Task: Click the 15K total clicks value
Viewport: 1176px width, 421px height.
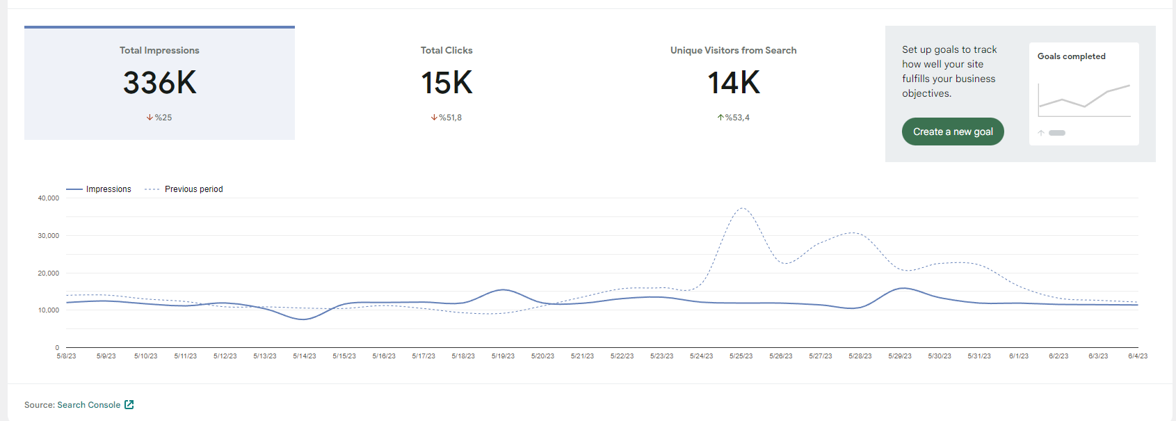Action: point(446,83)
